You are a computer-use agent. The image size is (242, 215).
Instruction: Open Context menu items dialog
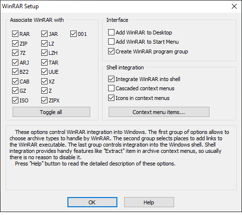(159, 112)
